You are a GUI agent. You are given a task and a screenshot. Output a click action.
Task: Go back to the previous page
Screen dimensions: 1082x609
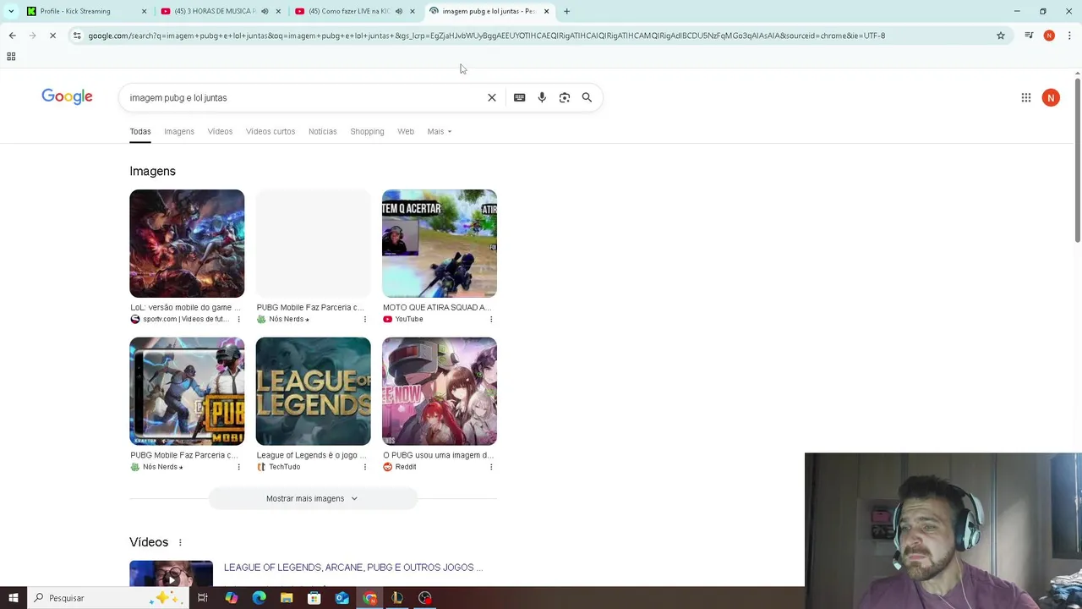coord(12,36)
